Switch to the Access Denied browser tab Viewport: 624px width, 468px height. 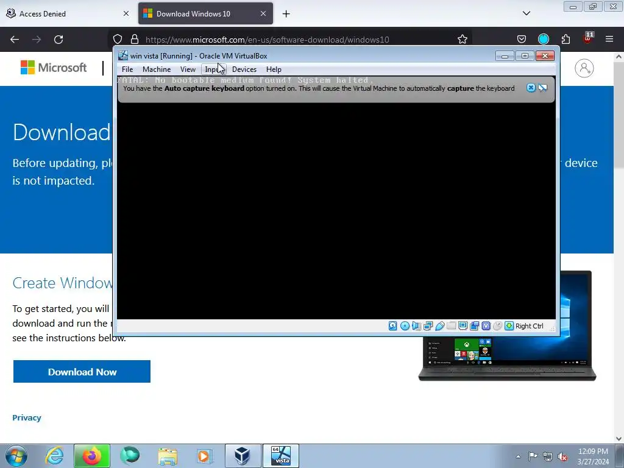68,13
